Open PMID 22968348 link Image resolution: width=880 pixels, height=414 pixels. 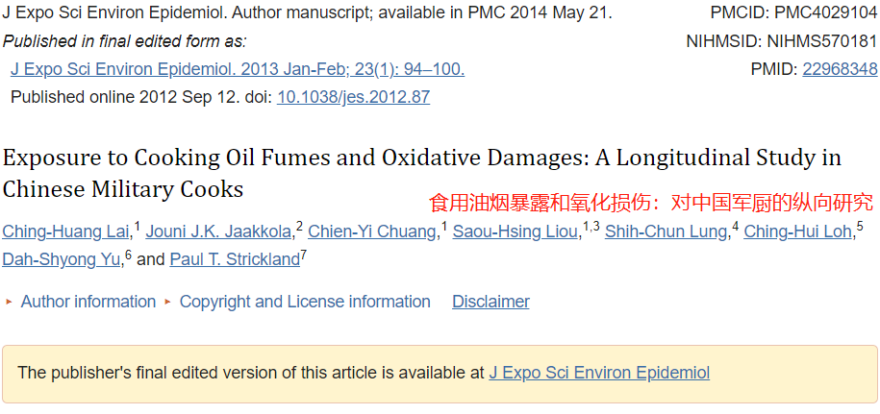[x=840, y=69]
